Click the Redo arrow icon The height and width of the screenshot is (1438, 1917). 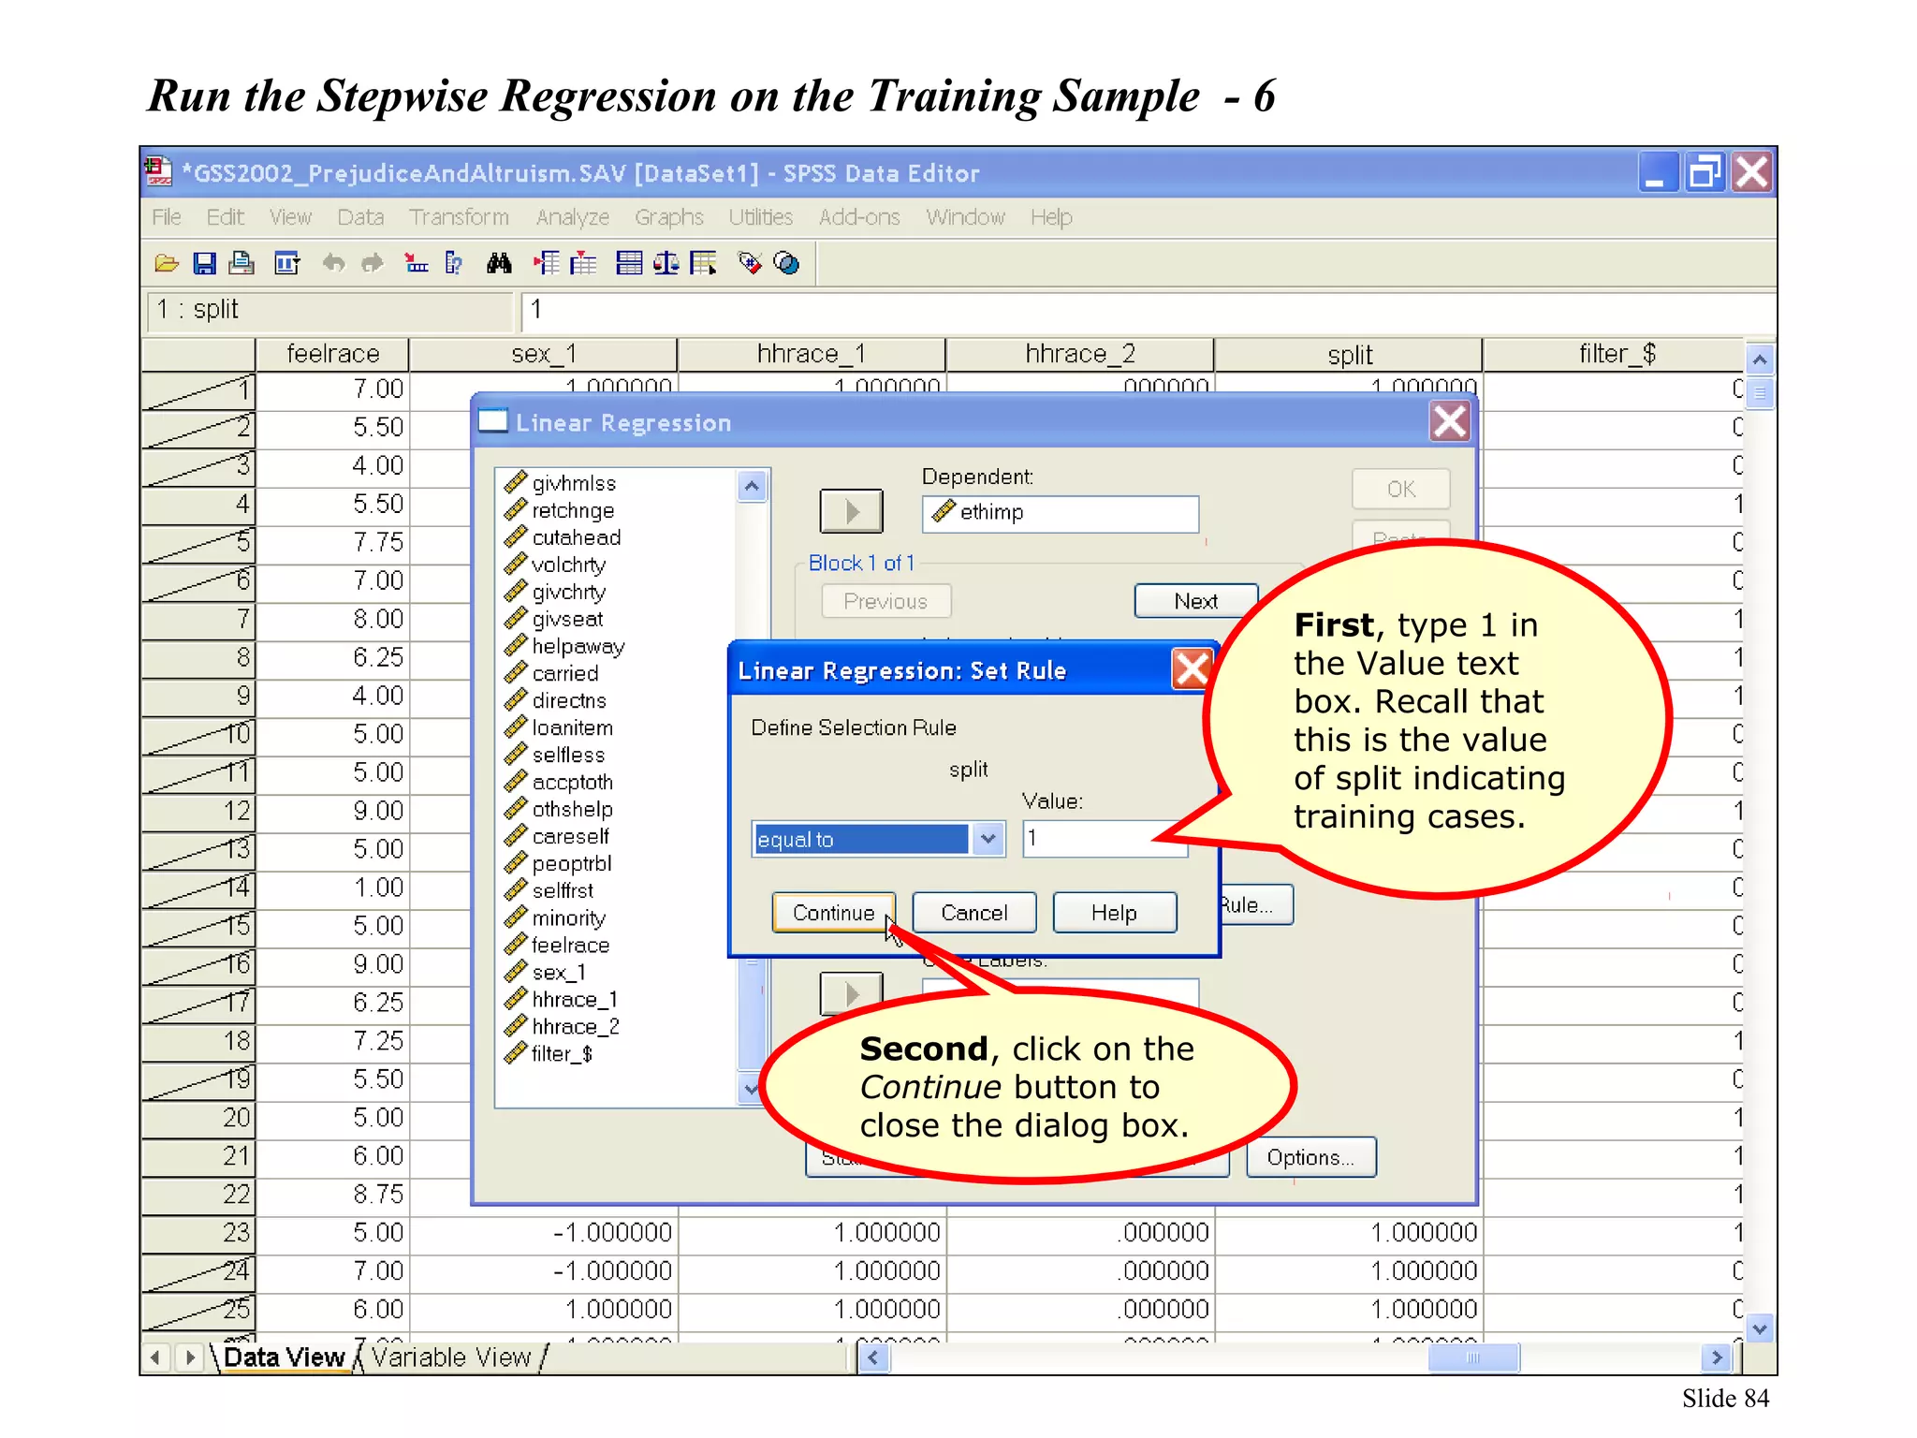pos(373,263)
